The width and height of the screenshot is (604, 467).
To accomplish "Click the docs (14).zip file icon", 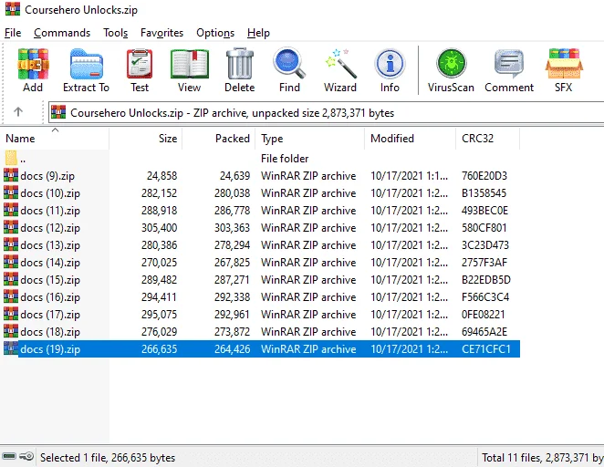I will (11, 262).
